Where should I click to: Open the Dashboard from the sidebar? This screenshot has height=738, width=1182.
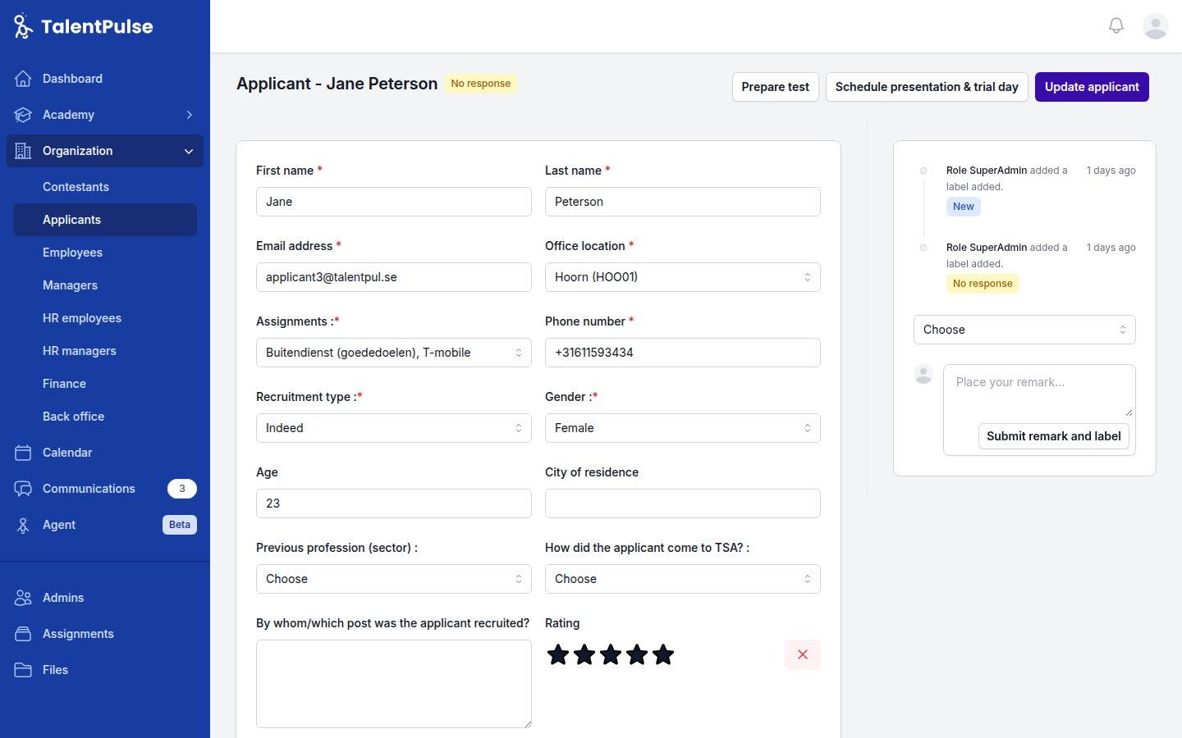(71, 78)
